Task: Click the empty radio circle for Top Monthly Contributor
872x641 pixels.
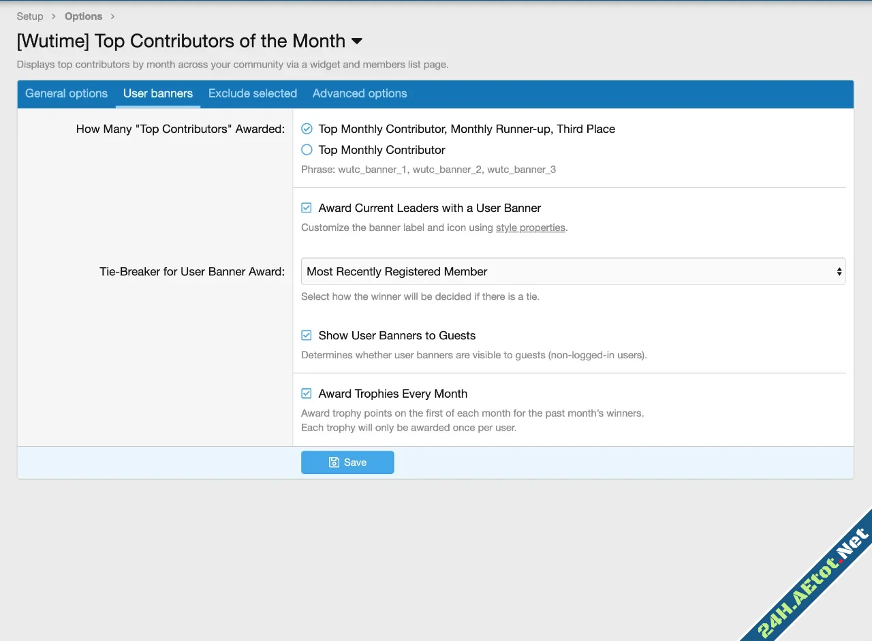Action: click(x=306, y=150)
